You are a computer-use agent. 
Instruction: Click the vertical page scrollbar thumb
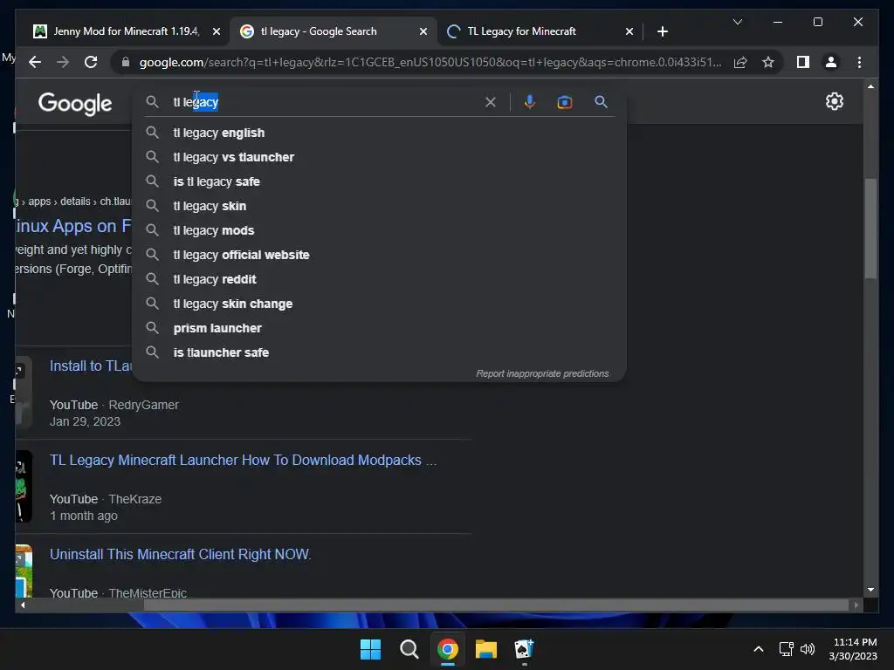click(x=870, y=229)
